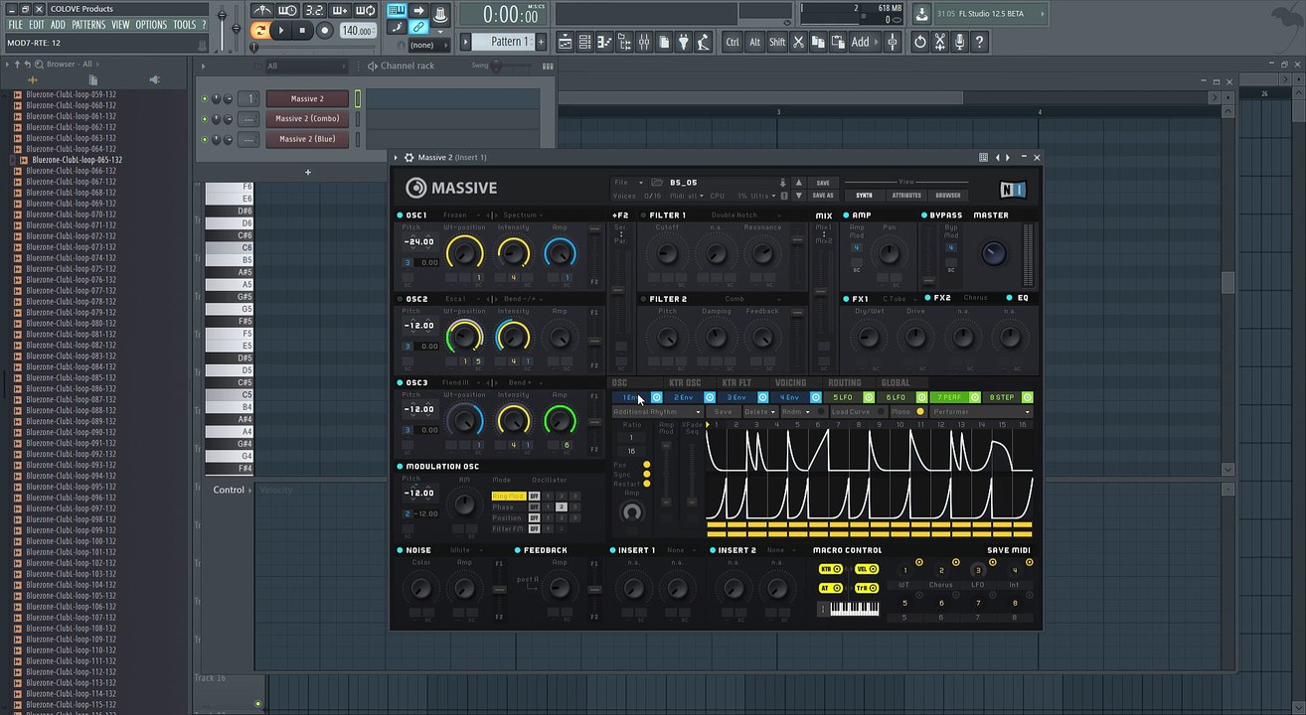Click the Cut scissors toolbar icon
This screenshot has height=715, width=1306.
[x=800, y=42]
